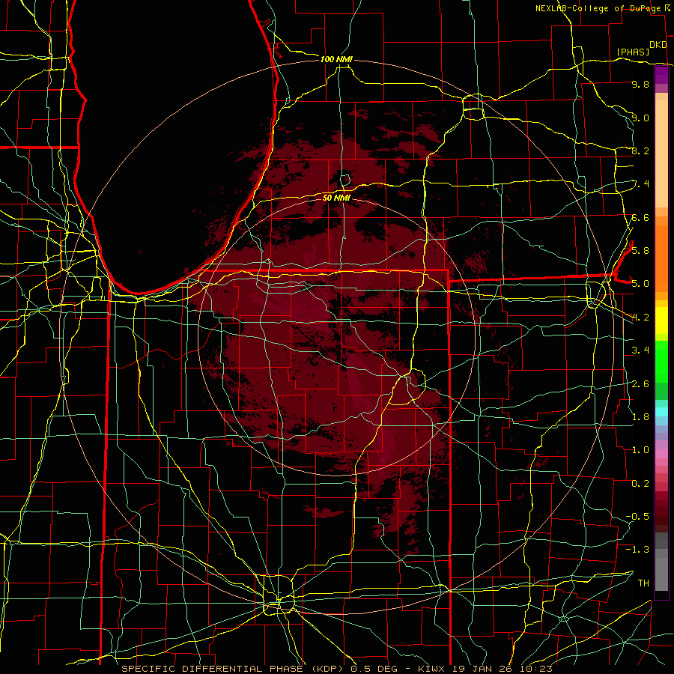Click the purple segment atop the color scale
The image size is (674, 674).
(x=661, y=76)
